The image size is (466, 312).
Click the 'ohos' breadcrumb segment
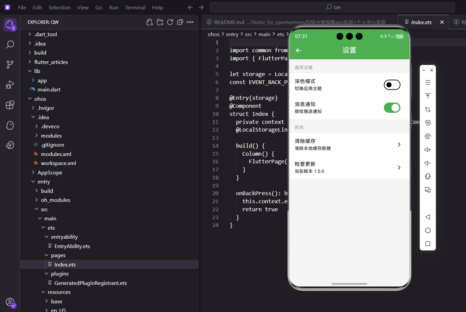click(x=213, y=34)
